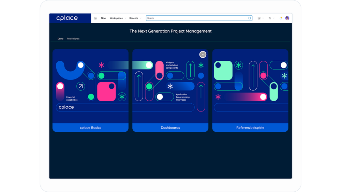The height and width of the screenshot is (192, 341).
Task: Click the magnifier icon in the search box
Action: [250, 18]
